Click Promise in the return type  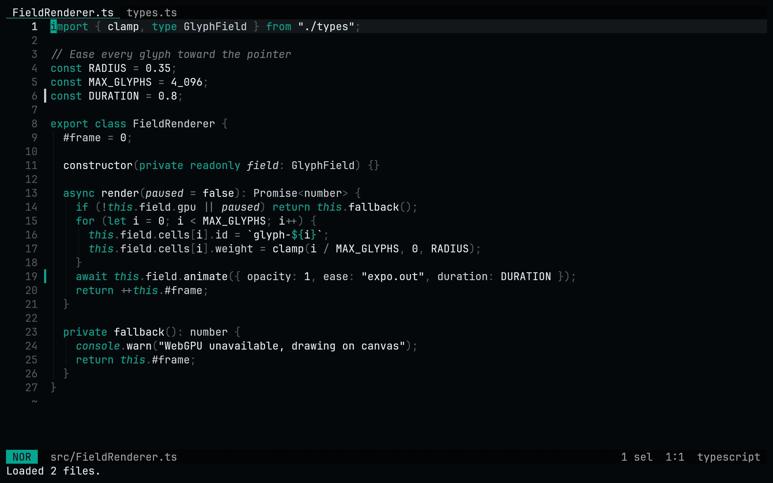[275, 193]
